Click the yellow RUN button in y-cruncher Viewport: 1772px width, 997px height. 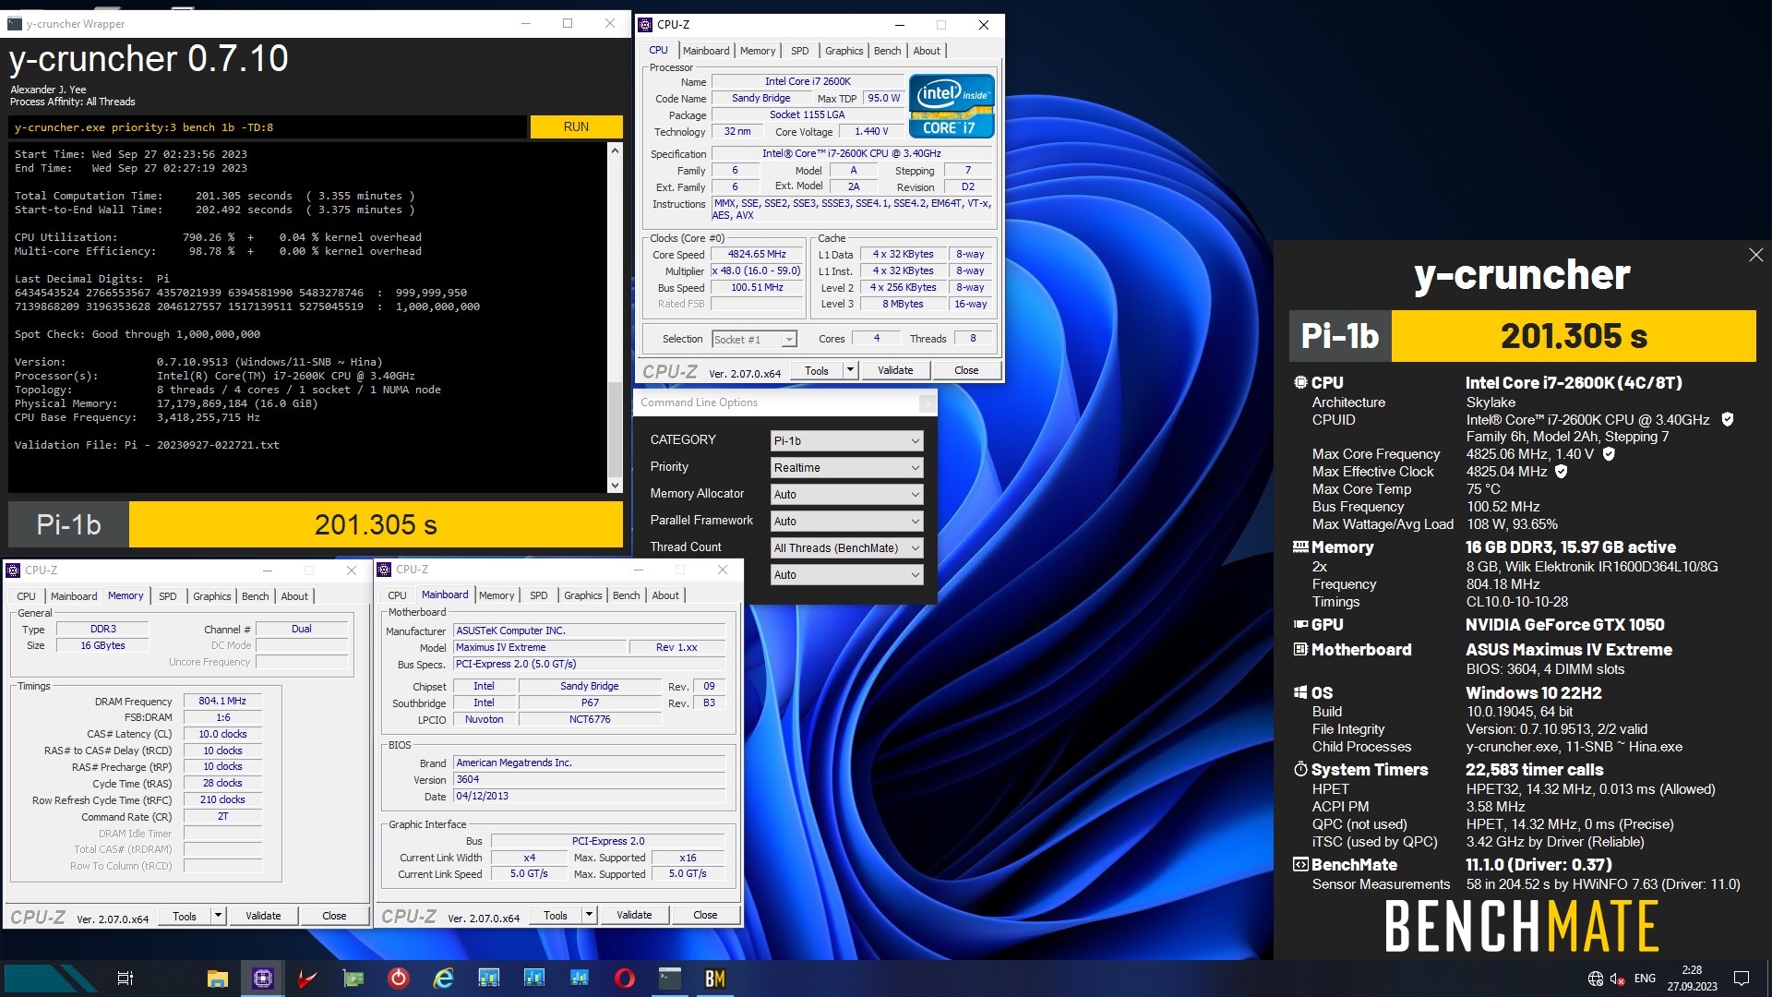click(x=576, y=127)
